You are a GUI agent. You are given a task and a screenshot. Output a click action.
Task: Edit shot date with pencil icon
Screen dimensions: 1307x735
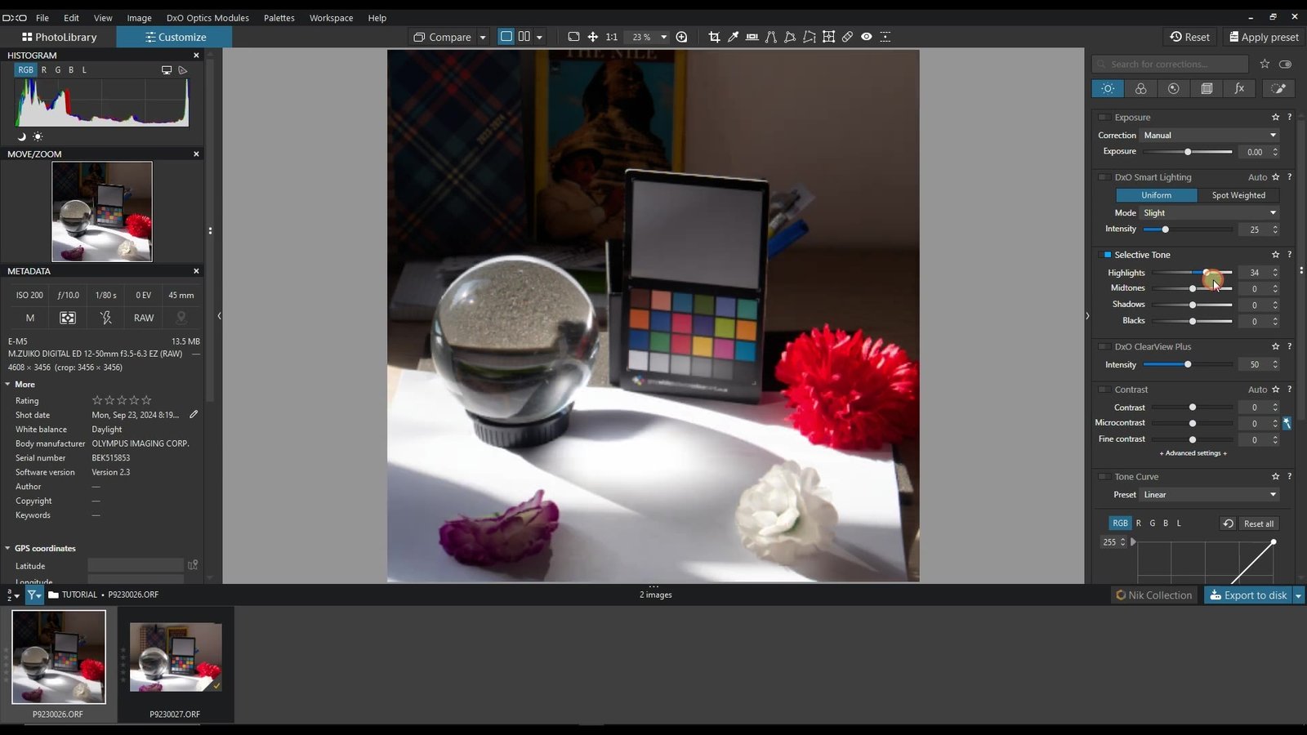click(x=194, y=415)
